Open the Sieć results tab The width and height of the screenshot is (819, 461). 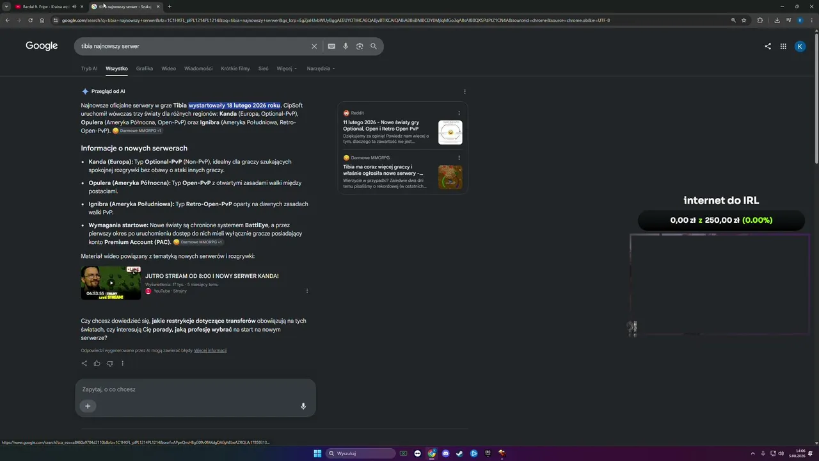point(264,69)
